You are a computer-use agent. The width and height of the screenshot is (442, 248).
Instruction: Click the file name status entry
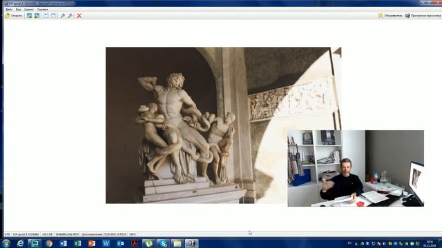tap(26, 234)
